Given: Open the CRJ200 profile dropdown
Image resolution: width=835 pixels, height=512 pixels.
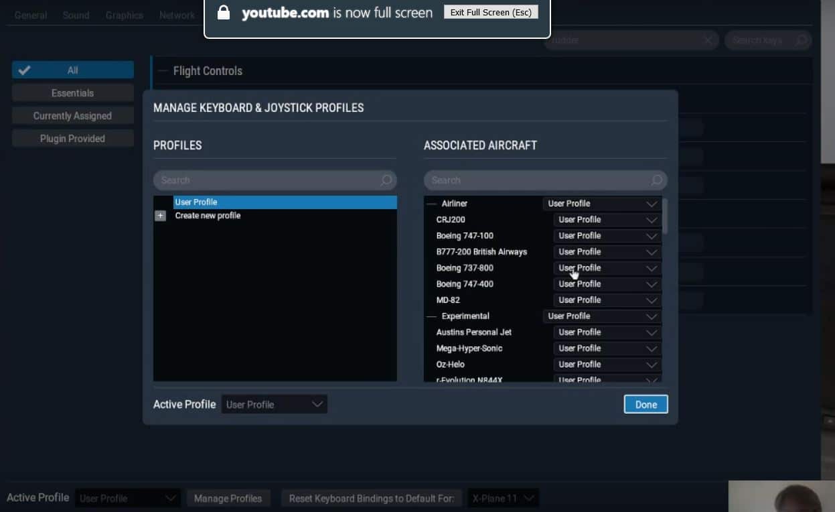Looking at the screenshot, I should (607, 220).
